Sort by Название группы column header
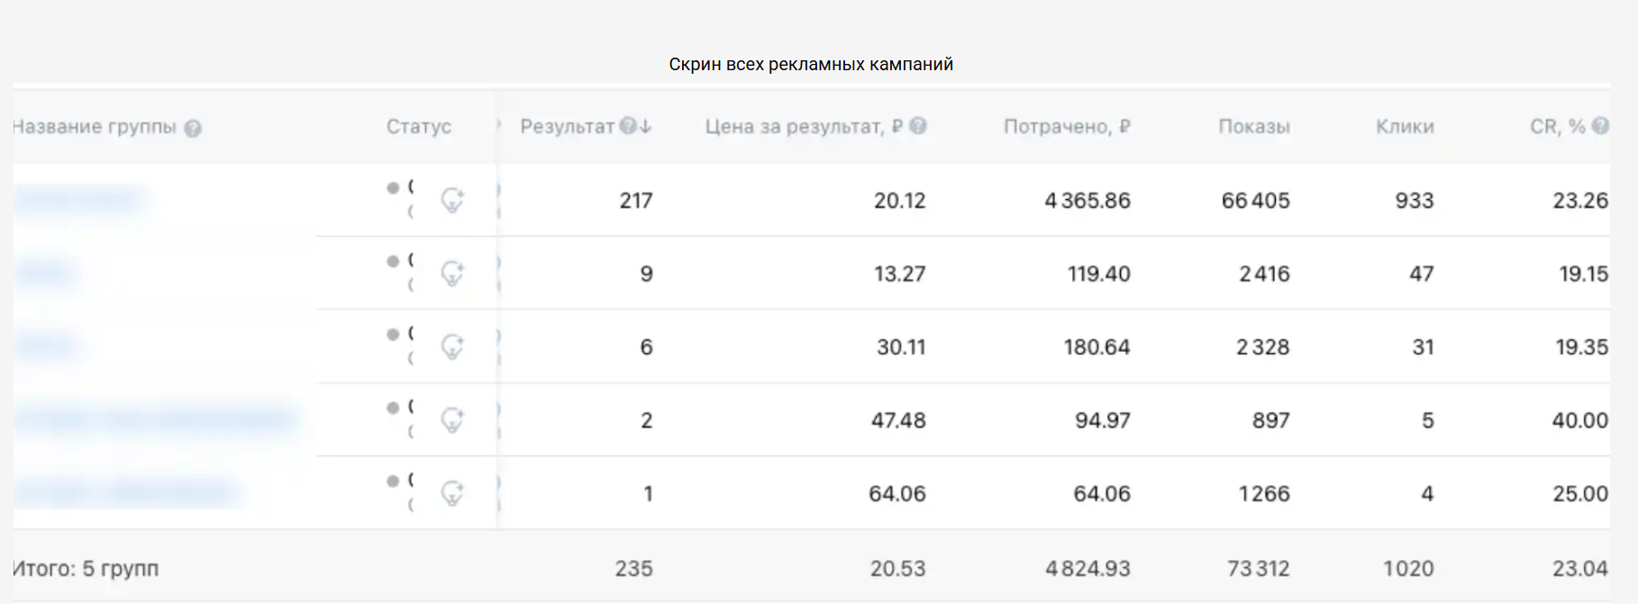The height and width of the screenshot is (604, 1638). tap(95, 127)
